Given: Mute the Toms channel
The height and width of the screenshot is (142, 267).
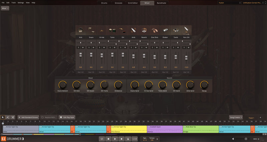Looking at the screenshot, I should click(114, 47).
